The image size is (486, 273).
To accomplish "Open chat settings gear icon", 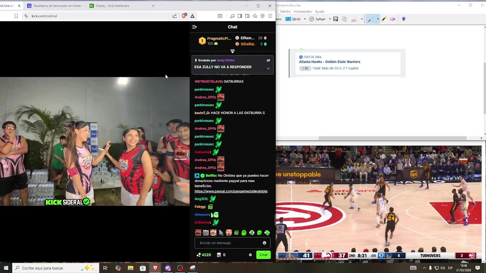I will click(x=250, y=255).
